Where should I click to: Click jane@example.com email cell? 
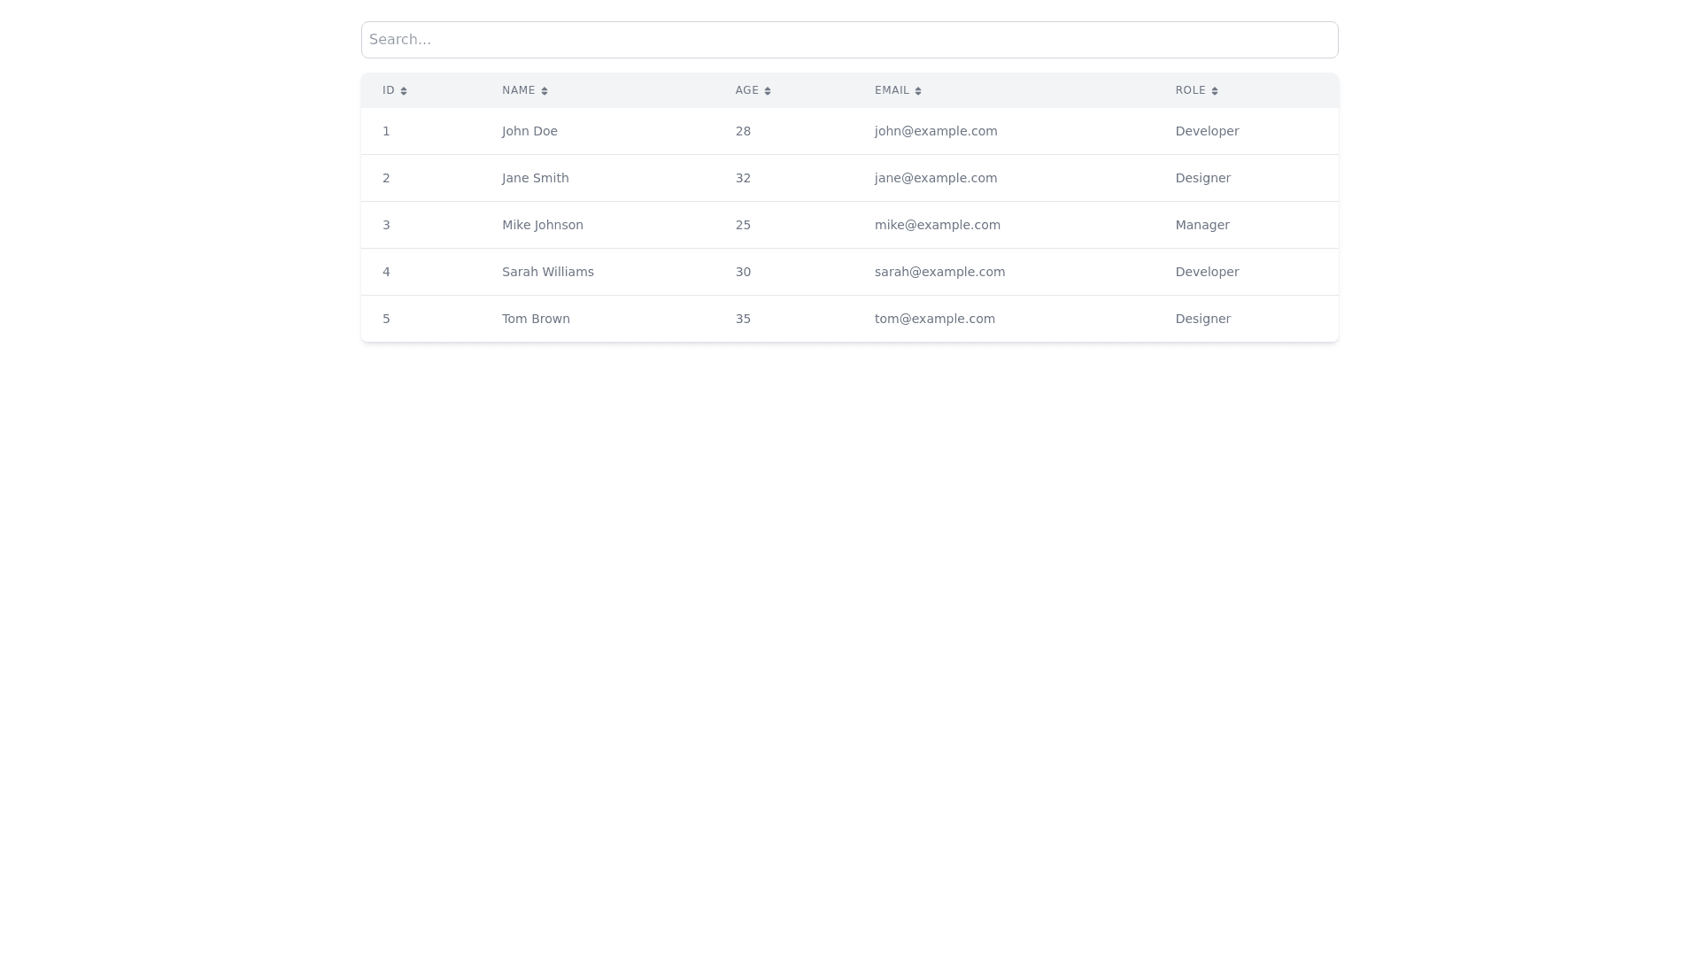tap(935, 178)
